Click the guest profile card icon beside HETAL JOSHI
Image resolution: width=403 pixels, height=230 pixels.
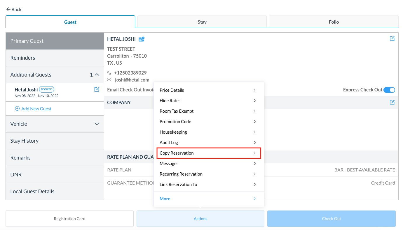[142, 39]
